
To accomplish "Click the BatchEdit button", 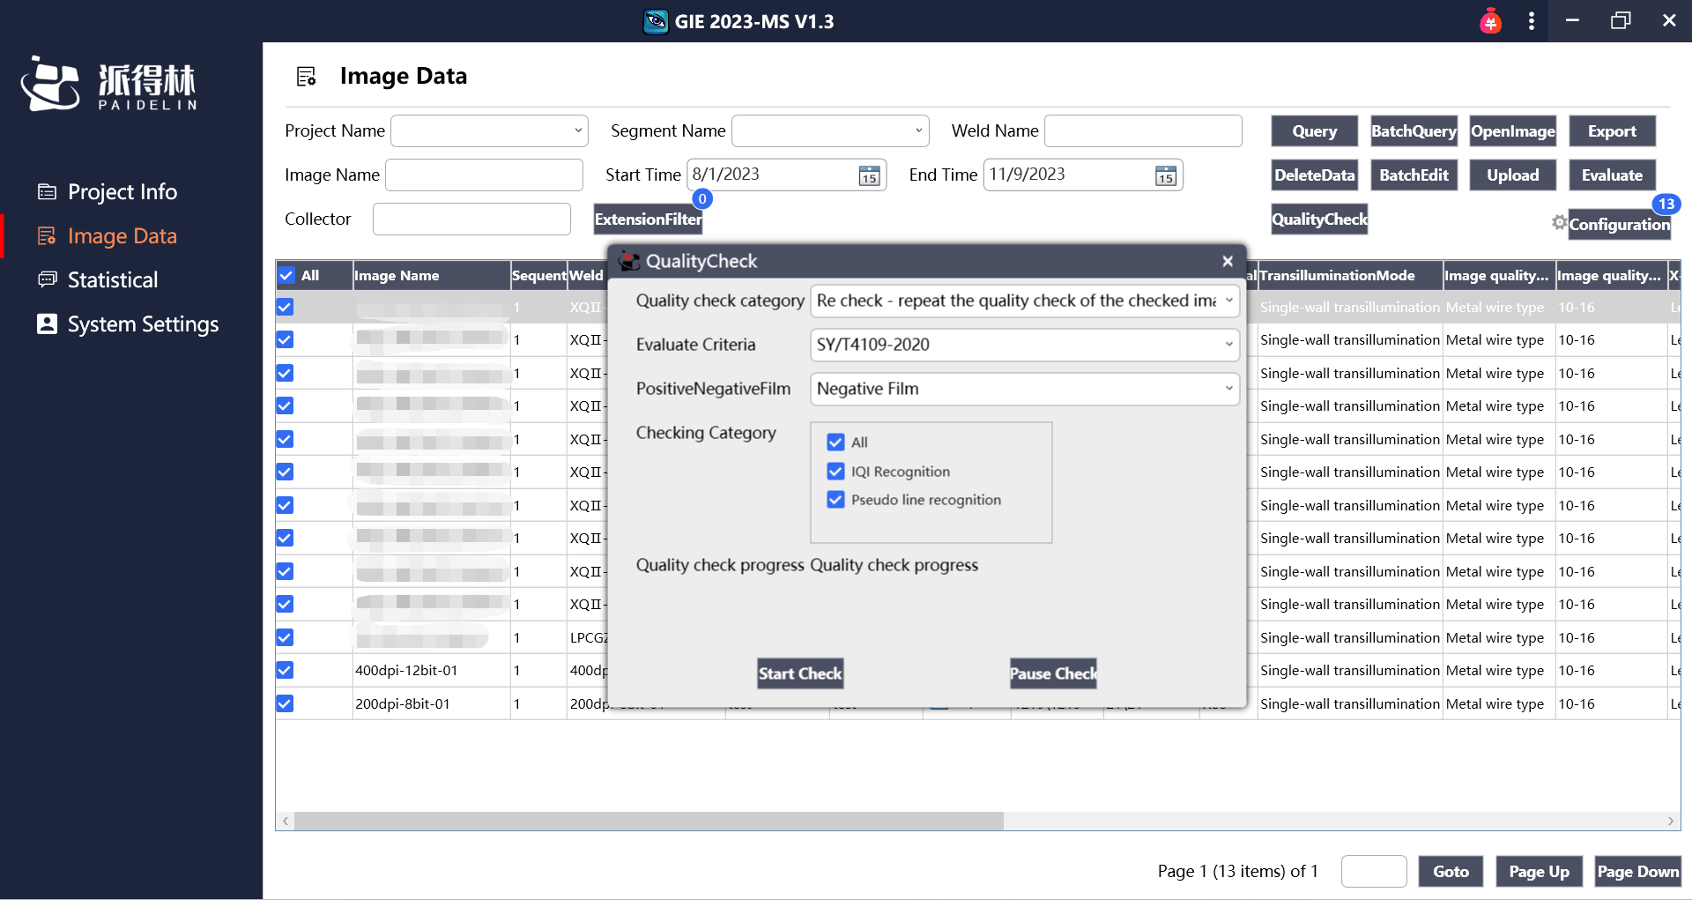I will [x=1414, y=175].
